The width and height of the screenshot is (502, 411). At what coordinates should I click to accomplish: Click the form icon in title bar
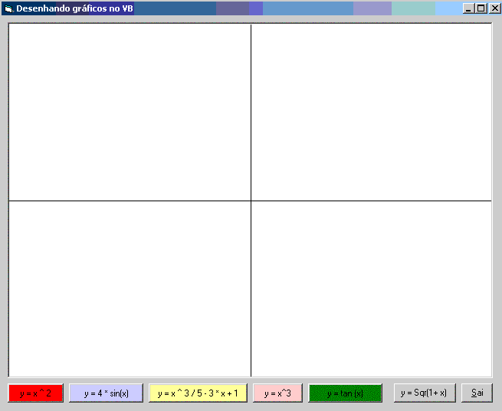(9, 8)
